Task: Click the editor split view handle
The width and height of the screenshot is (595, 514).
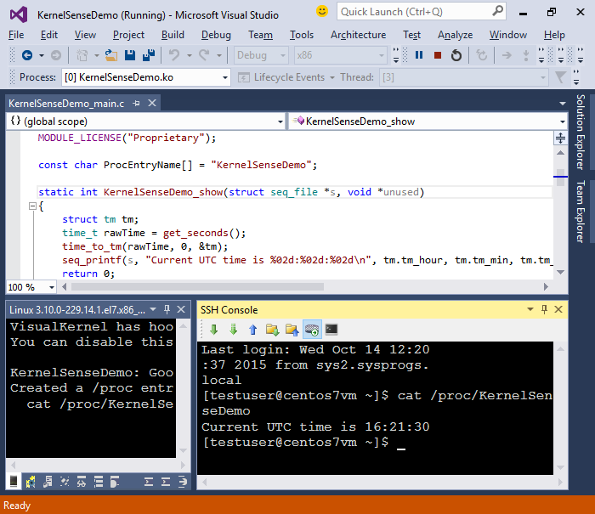Action: [560, 138]
